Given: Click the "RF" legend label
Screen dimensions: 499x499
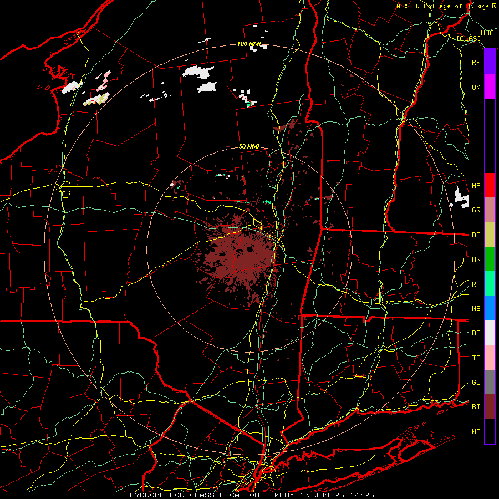Looking at the screenshot, I should pos(476,62).
